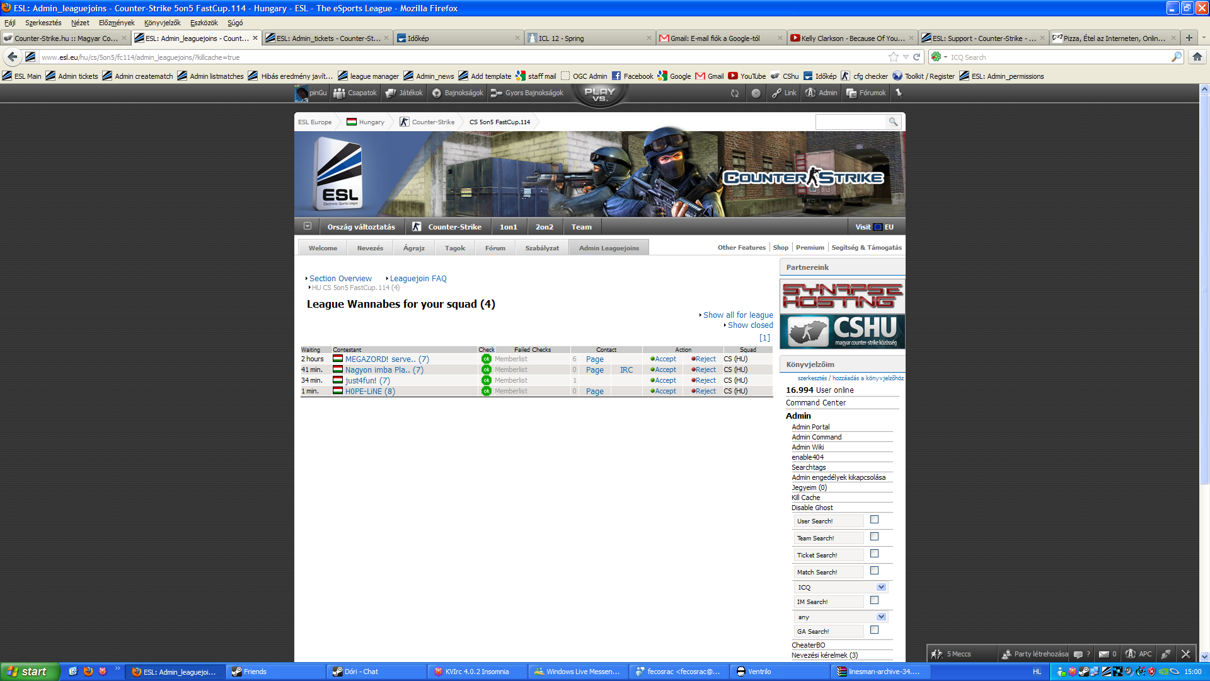Click the tools wrench icon in bottom bar
Viewport: 1210px width, 681px height.
[x=1185, y=654]
